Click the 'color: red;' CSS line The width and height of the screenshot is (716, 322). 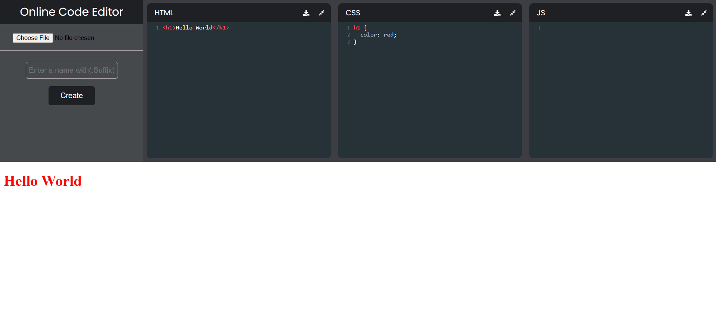click(x=379, y=35)
